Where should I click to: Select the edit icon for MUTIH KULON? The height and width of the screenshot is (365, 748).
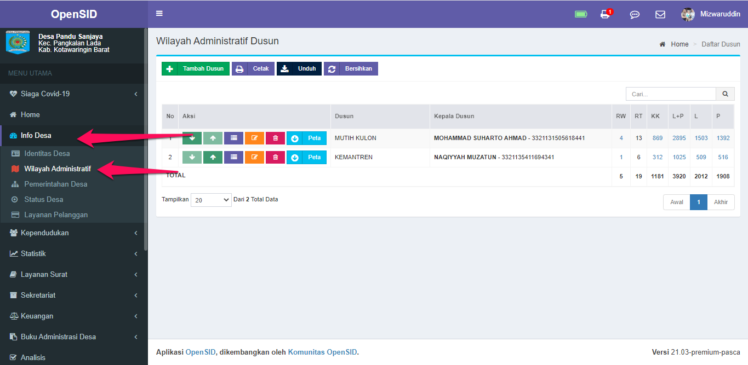(x=254, y=138)
